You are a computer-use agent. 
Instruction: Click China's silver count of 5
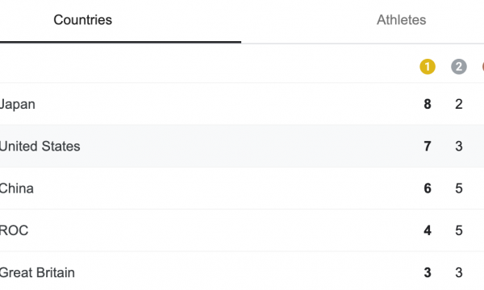coord(459,188)
